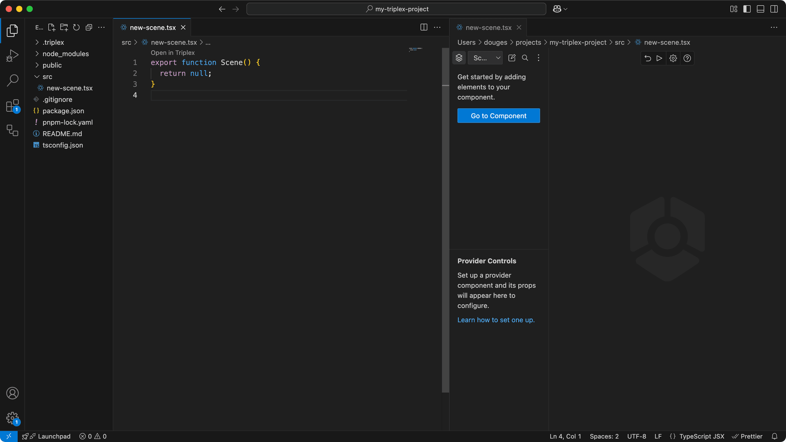This screenshot has width=786, height=442.
Task: Select TypeScript JSX language mode in status bar
Action: [x=701, y=436]
